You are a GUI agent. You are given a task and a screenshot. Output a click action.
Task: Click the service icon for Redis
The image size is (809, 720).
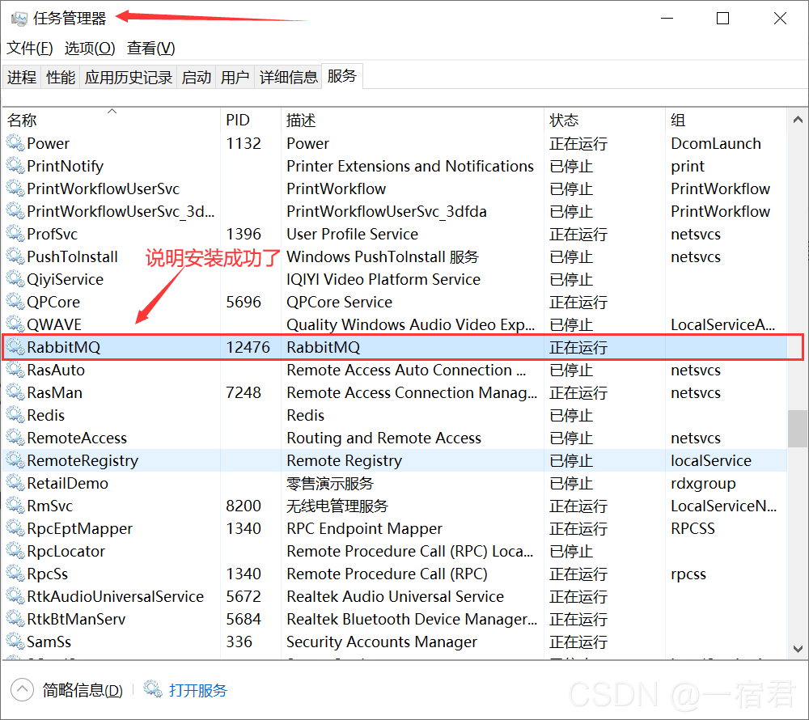[x=15, y=415]
